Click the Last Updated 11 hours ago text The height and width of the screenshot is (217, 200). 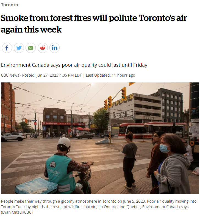tap(110, 75)
